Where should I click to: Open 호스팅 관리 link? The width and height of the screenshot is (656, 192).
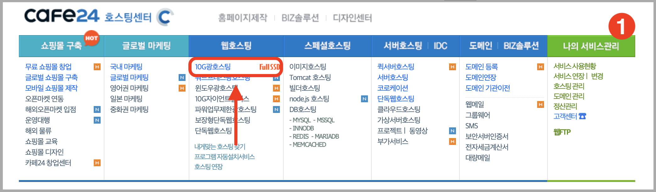click(x=569, y=86)
